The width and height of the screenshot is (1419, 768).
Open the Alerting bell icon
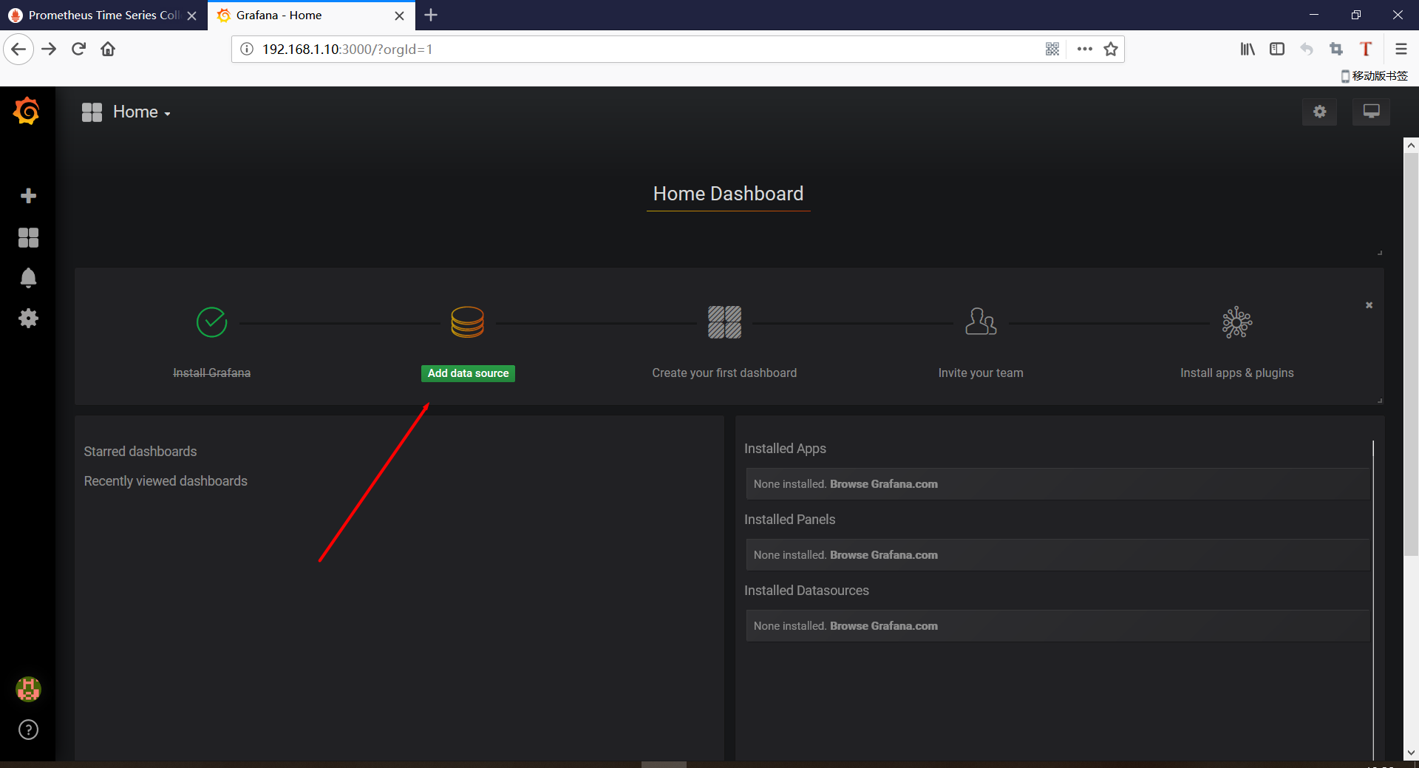pyautogui.click(x=28, y=278)
